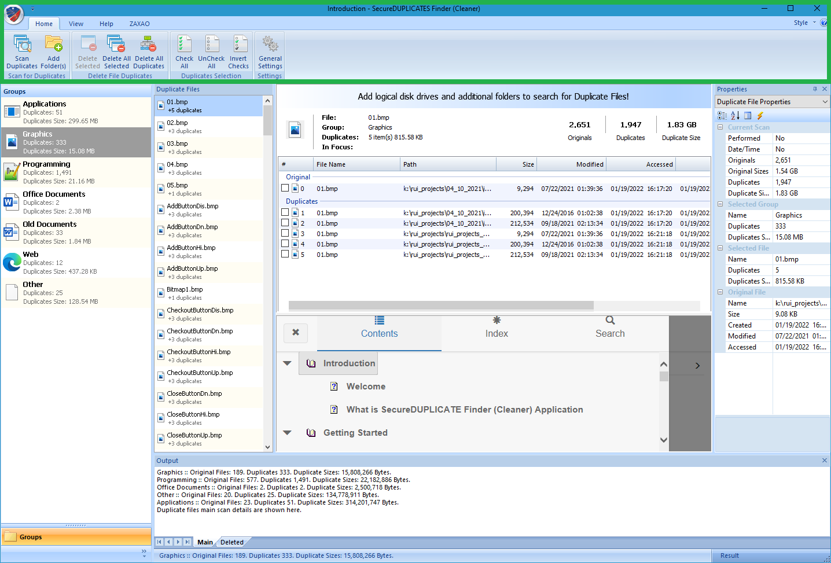Click the horizontal scrollbar of file table
This screenshot has height=563, width=831.
[441, 306]
